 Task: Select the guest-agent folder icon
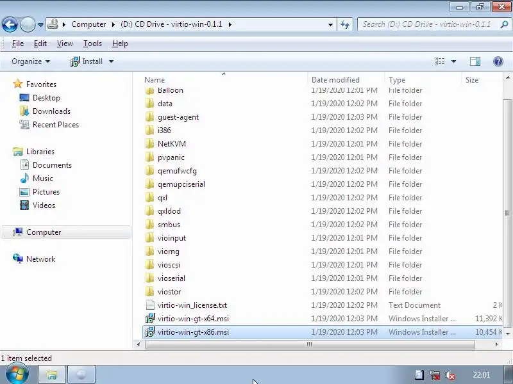click(150, 117)
